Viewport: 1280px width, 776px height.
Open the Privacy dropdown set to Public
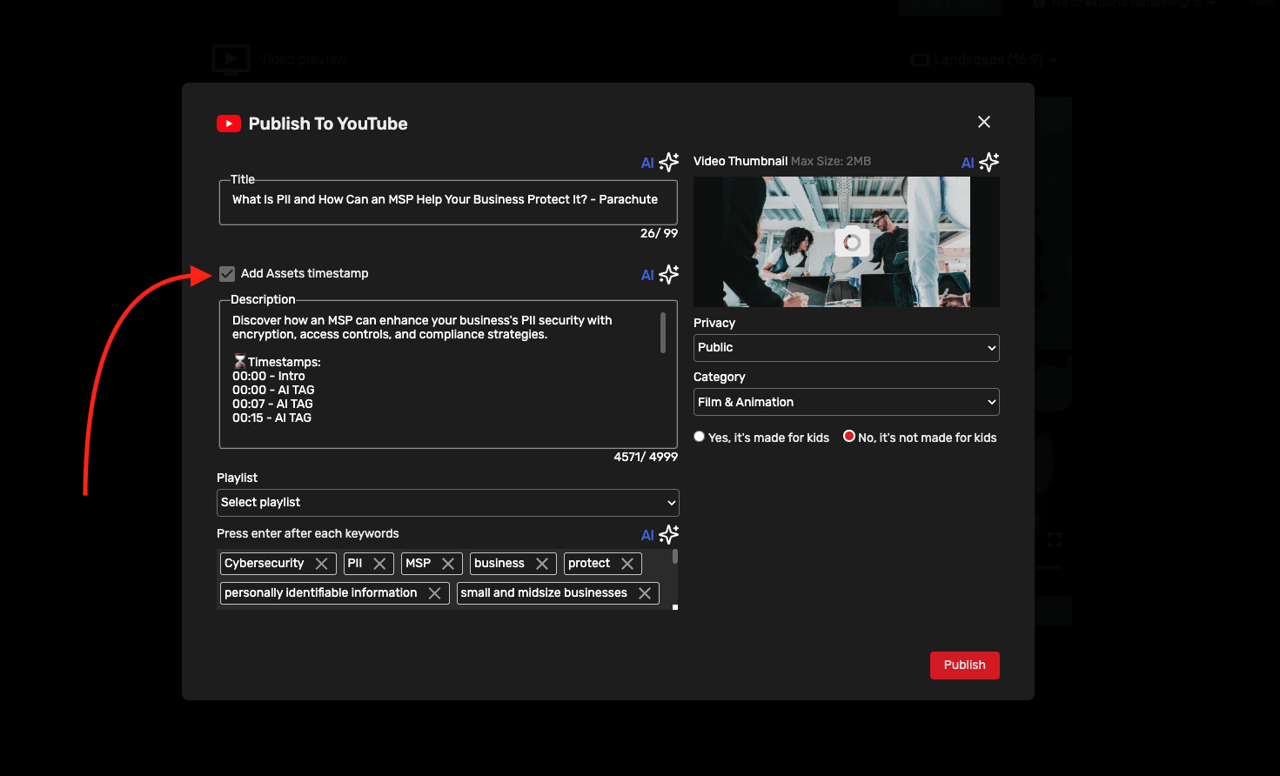coord(847,348)
